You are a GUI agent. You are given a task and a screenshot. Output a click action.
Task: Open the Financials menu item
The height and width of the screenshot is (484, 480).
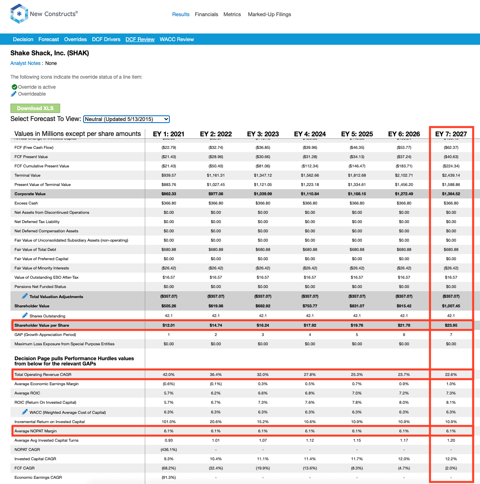(207, 14)
